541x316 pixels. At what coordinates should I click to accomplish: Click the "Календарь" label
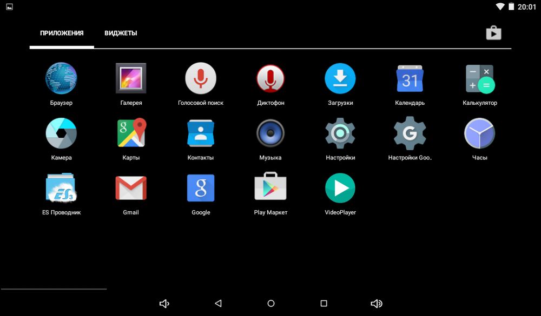(410, 103)
